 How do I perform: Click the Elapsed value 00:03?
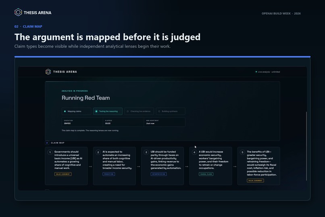108,123
